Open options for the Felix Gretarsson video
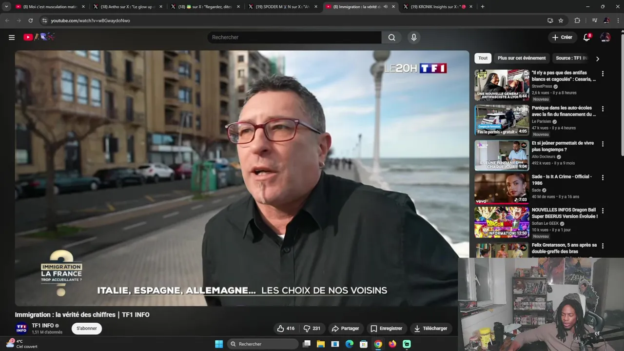624x351 pixels. click(x=603, y=246)
